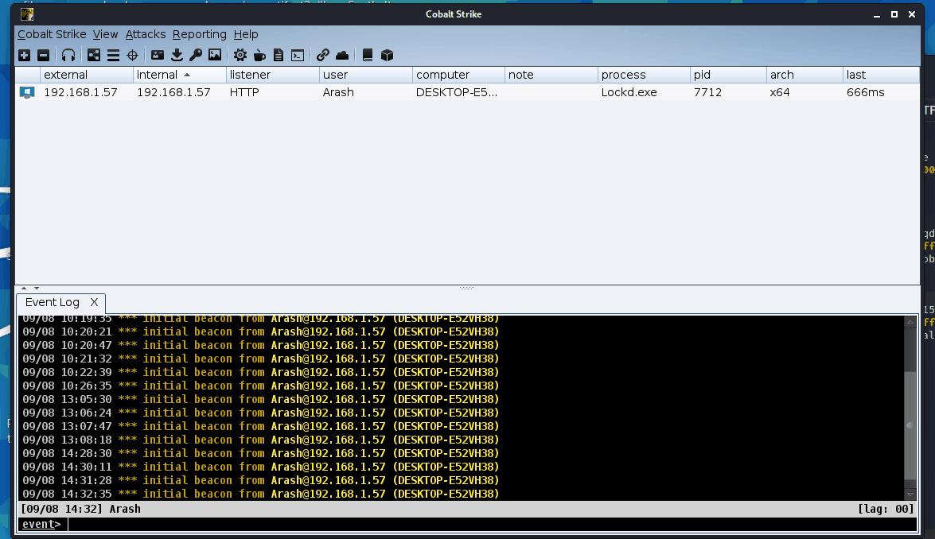Toggle sort direction arrow on internal column
Image resolution: width=935 pixels, height=539 pixels.
tap(187, 75)
